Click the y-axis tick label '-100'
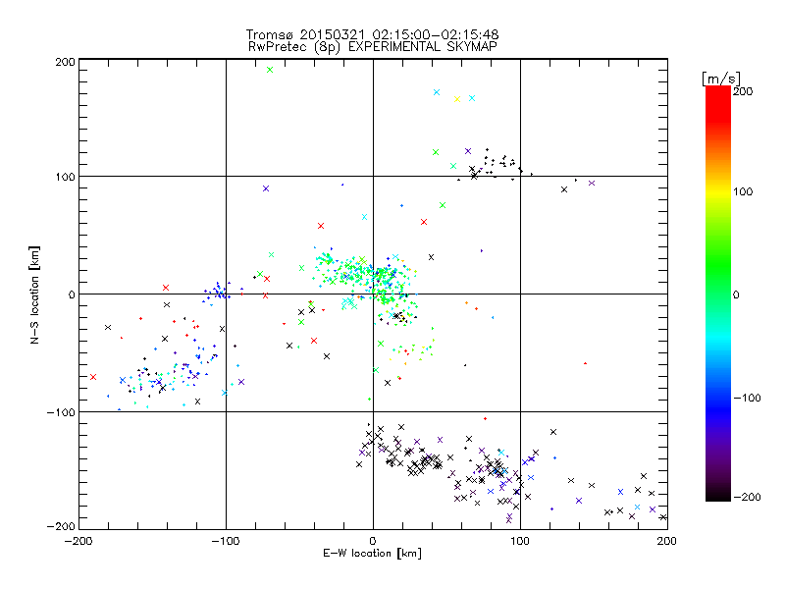This screenshot has height=589, width=785. (x=61, y=412)
